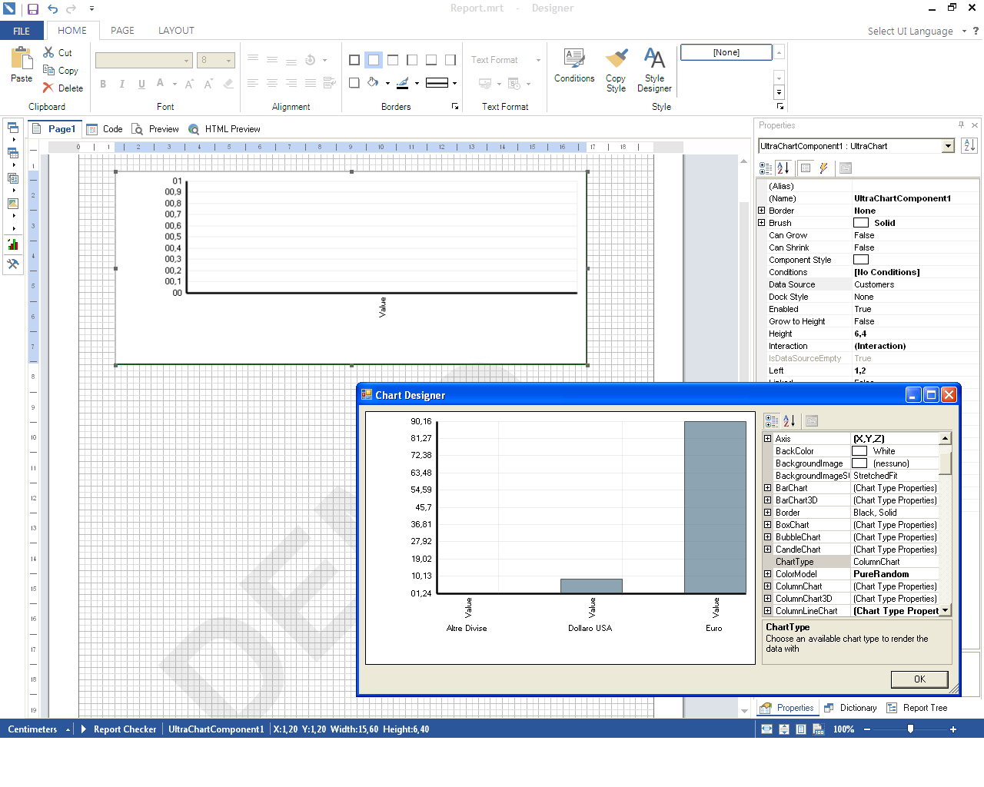Show one full page view in status bar
984x787 pixels.
tap(801, 729)
